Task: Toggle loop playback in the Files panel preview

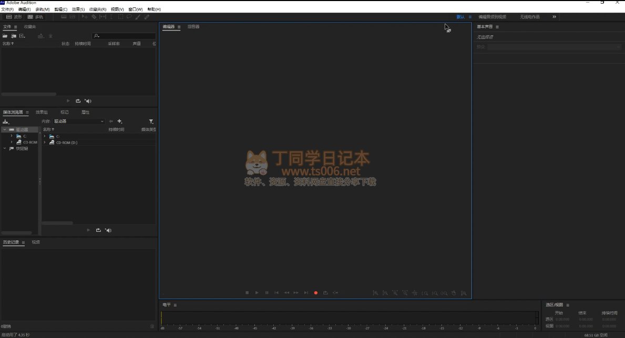Action: pos(78,101)
